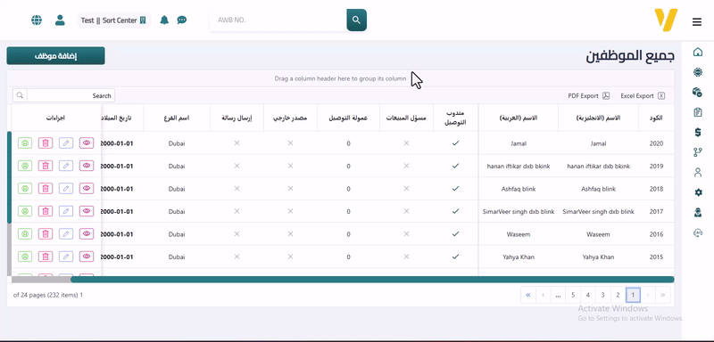Image resolution: width=714 pixels, height=342 pixels.
Task: Open the Test || Sort Center branch selector
Action: coord(113,20)
